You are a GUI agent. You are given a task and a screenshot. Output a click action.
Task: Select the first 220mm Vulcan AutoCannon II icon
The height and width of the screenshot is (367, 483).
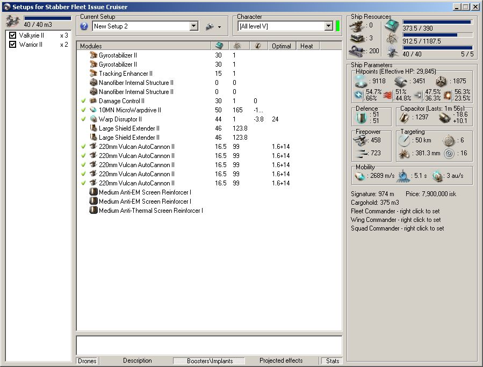(x=93, y=146)
